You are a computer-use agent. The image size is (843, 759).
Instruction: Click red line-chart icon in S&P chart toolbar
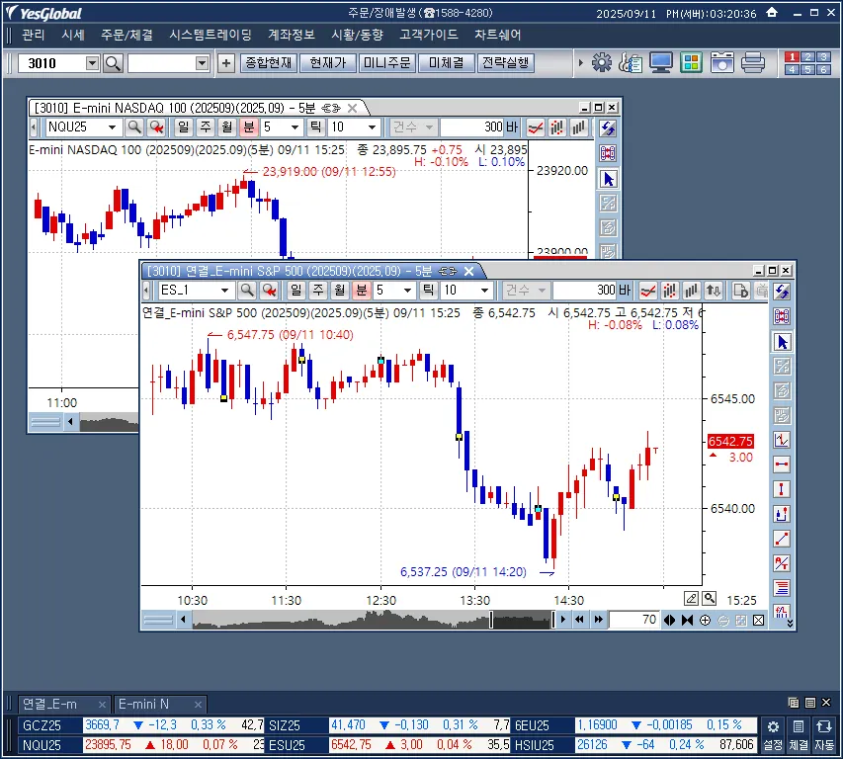648,291
